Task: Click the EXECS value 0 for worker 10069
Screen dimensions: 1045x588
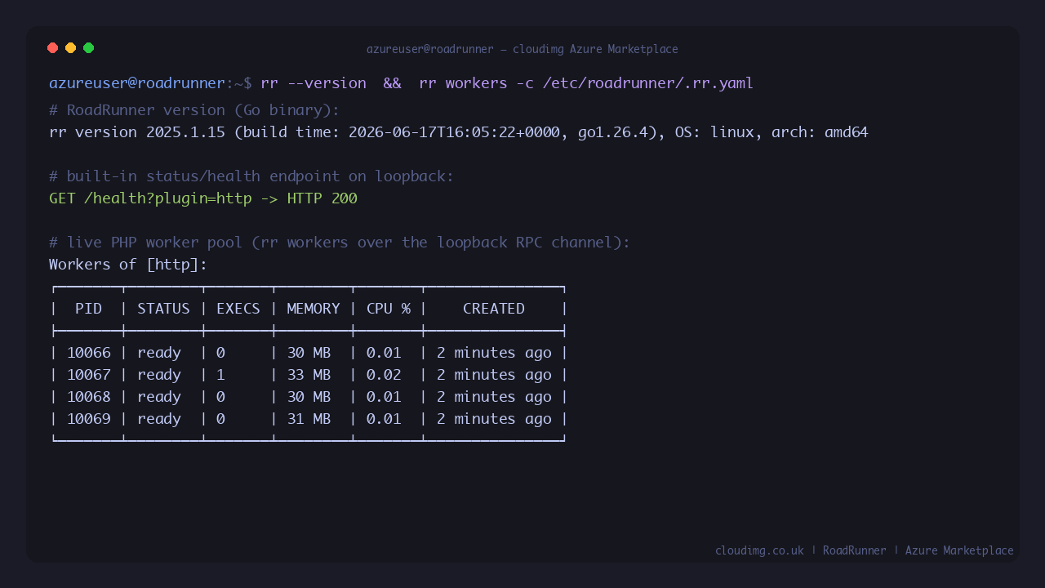Action: [x=220, y=419]
